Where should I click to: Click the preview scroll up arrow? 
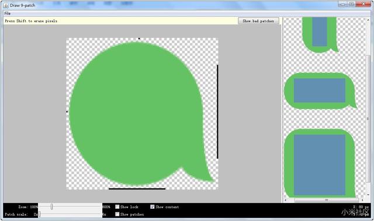pos(369,20)
